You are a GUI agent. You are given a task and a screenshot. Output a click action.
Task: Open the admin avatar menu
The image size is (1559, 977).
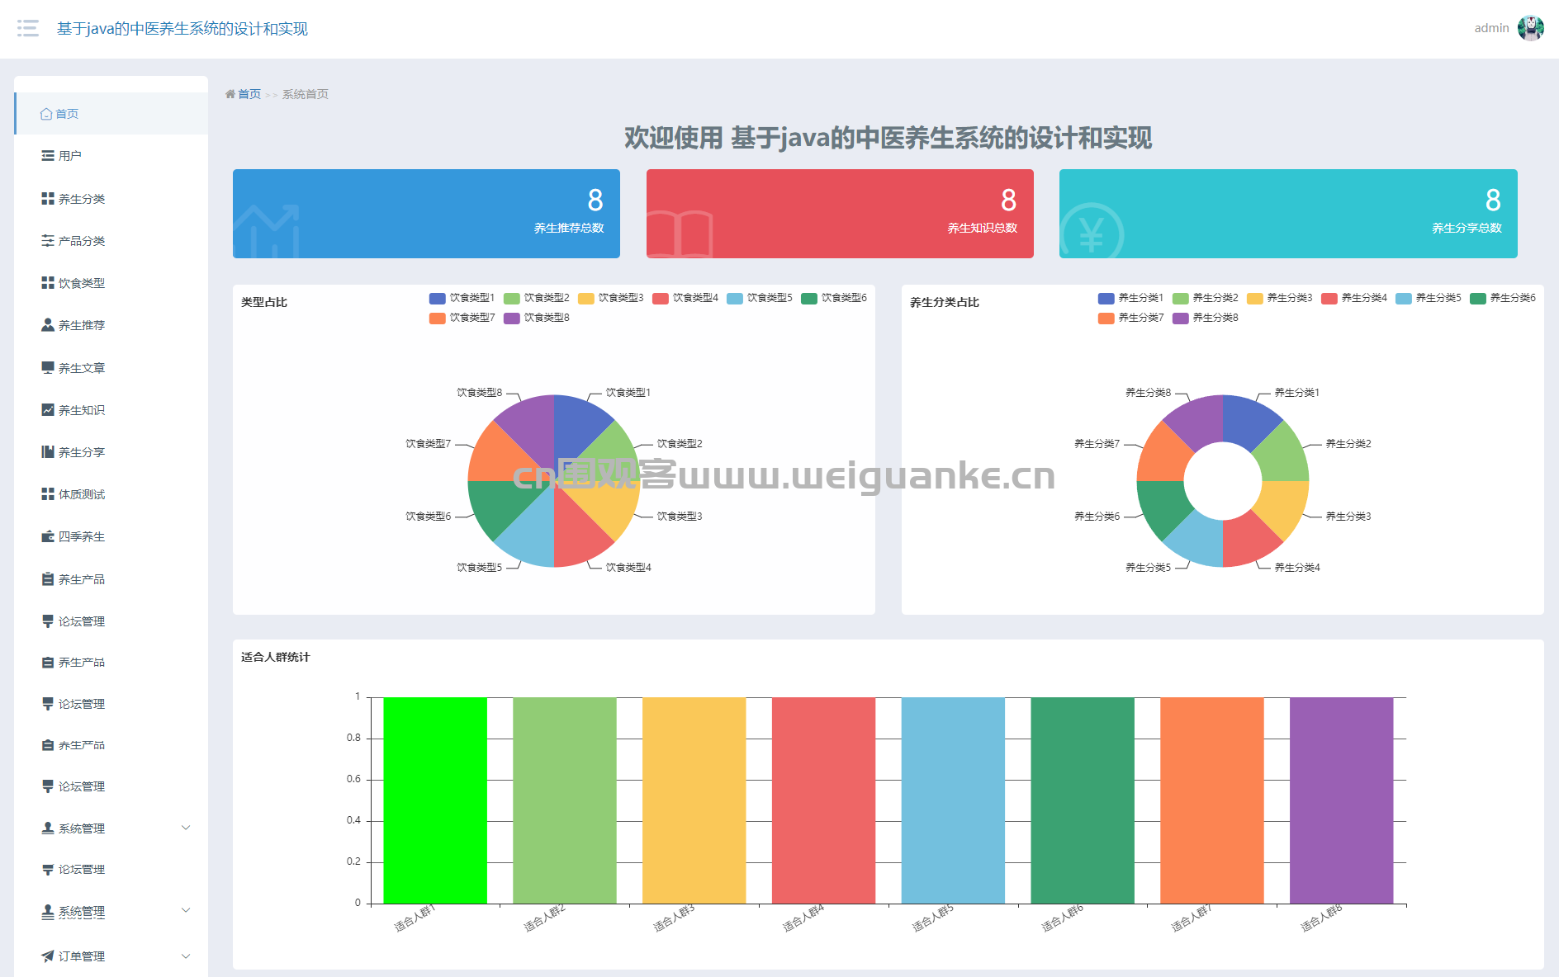click(1530, 28)
